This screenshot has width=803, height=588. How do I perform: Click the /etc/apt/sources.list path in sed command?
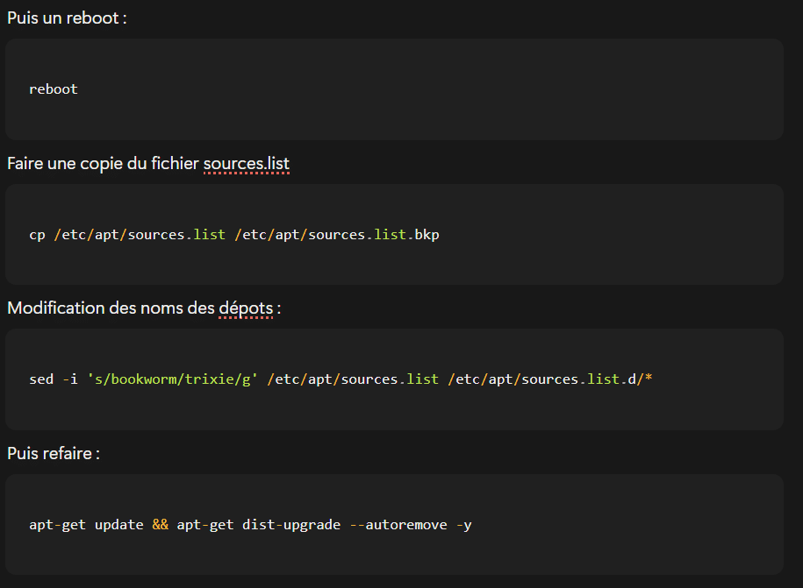click(352, 379)
